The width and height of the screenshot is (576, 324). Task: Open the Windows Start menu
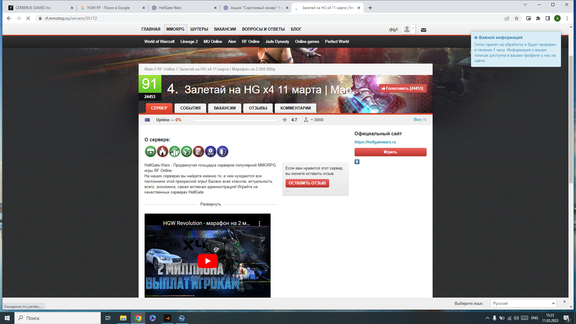7,318
